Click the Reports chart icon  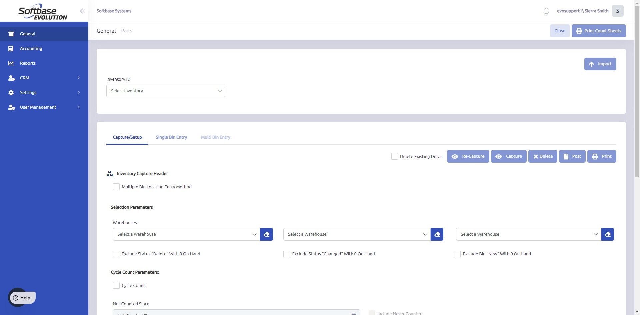point(11,63)
